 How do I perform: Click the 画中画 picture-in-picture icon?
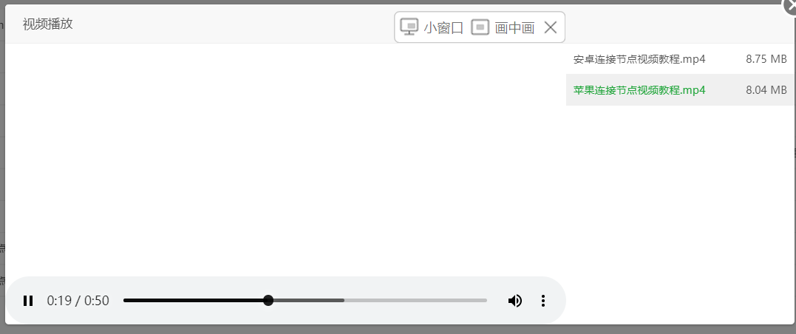[x=480, y=27]
